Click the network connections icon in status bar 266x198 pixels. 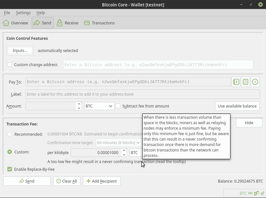click(x=256, y=193)
